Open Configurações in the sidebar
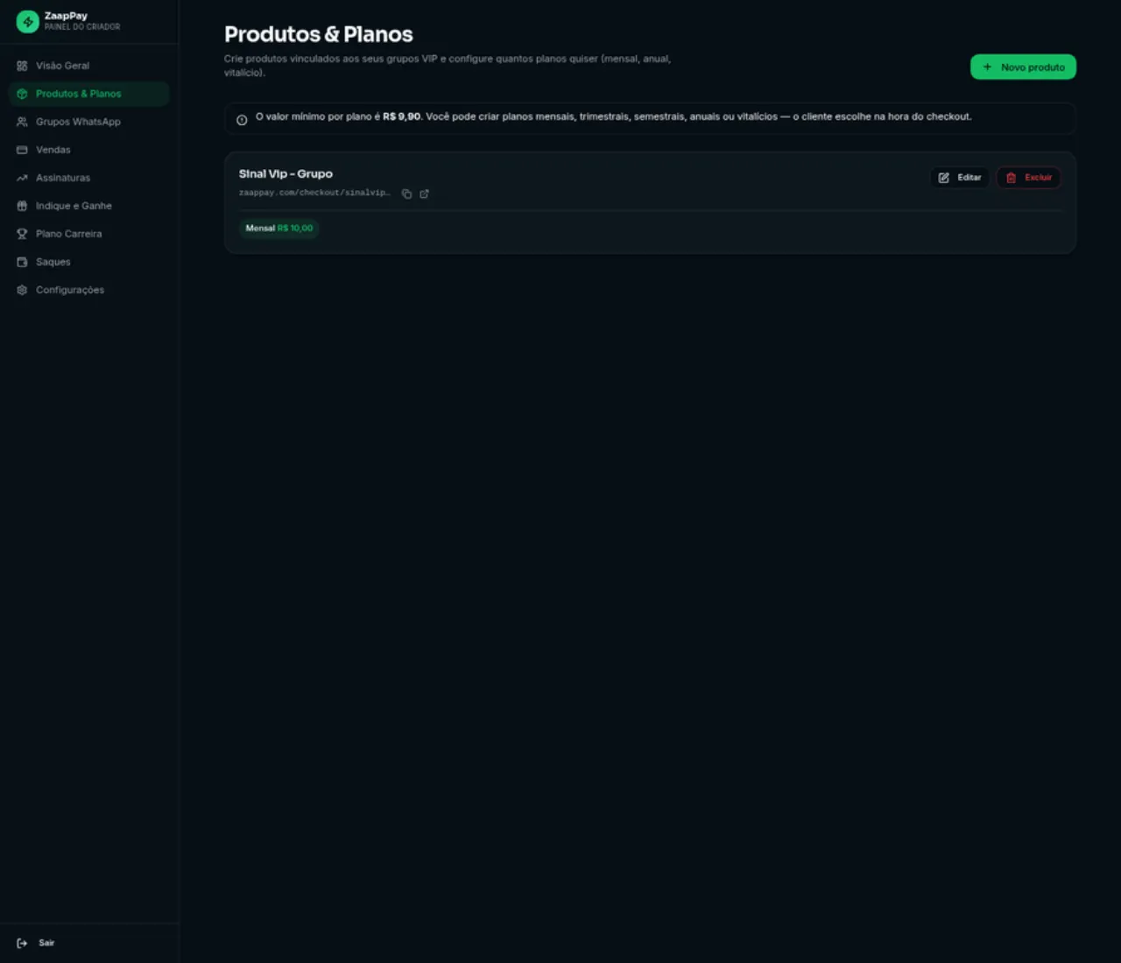 tap(88, 290)
